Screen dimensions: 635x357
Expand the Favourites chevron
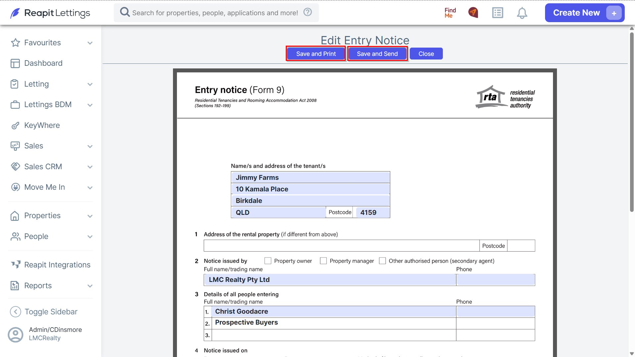tap(90, 43)
